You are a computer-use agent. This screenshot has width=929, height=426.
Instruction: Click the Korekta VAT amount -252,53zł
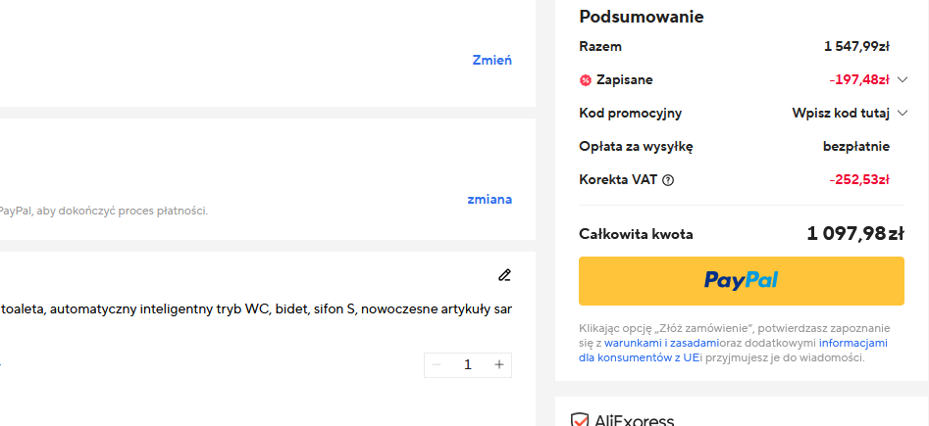[857, 180]
